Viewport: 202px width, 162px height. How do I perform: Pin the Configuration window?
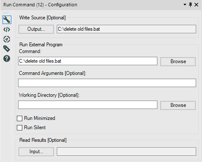coord(190,5)
